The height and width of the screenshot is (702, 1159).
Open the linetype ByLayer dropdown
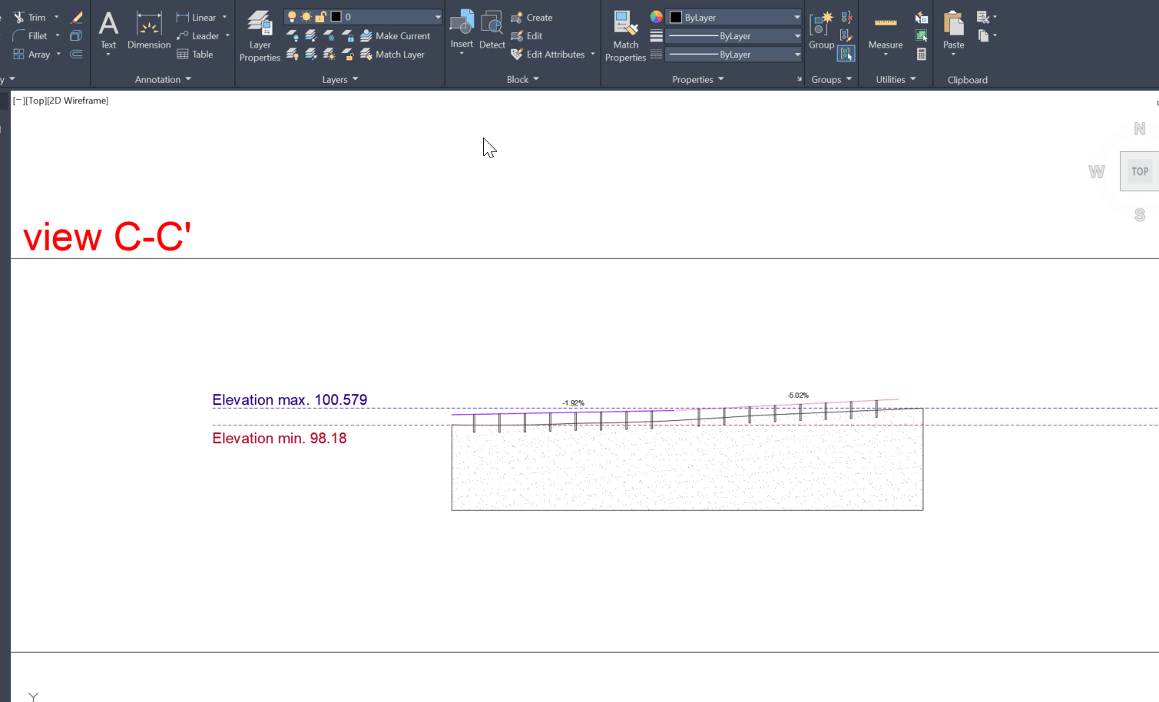[796, 54]
